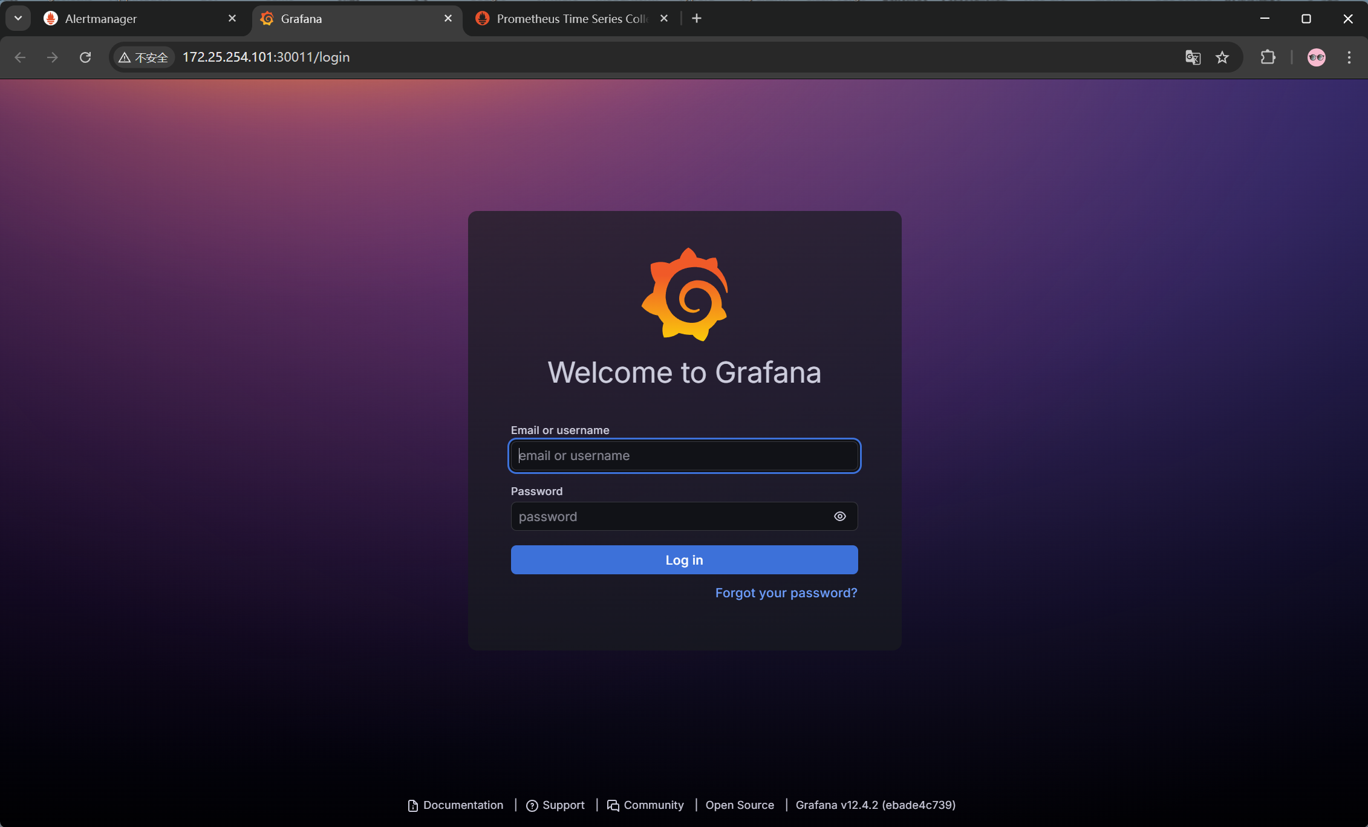Click the Email or username label
This screenshot has width=1368, height=827.
pyautogui.click(x=560, y=430)
